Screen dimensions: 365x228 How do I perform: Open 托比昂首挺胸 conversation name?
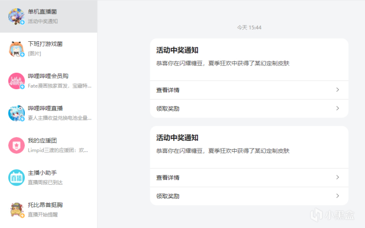tap(45, 205)
